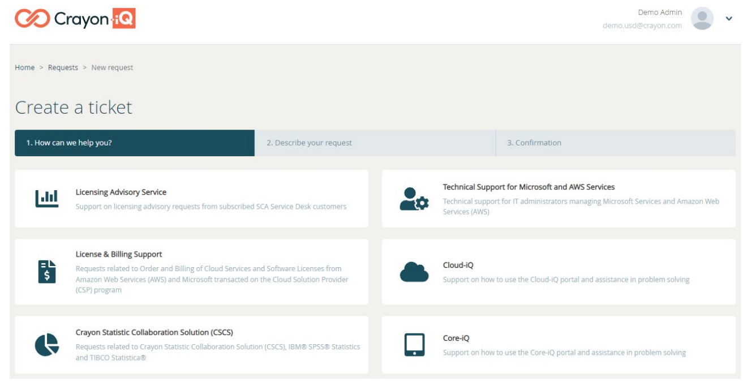Image resolution: width=751 pixels, height=386 pixels.
Task: Click the Demo Admin user name
Action: pyautogui.click(x=660, y=12)
